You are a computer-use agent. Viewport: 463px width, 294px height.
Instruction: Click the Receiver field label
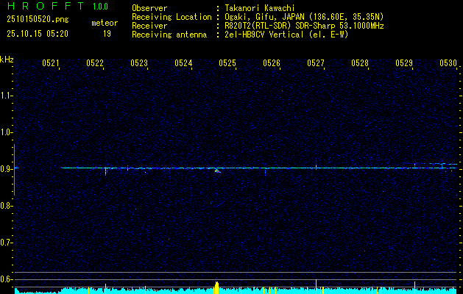click(x=149, y=26)
